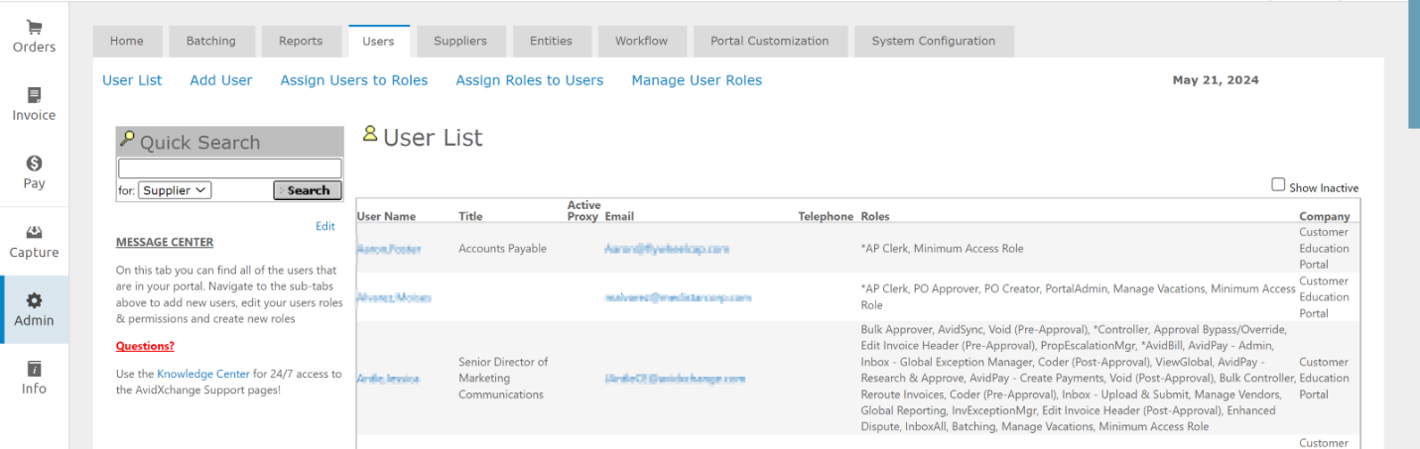
Task: Click the page's vertical scrollbar
Action: pyautogui.click(x=1413, y=64)
